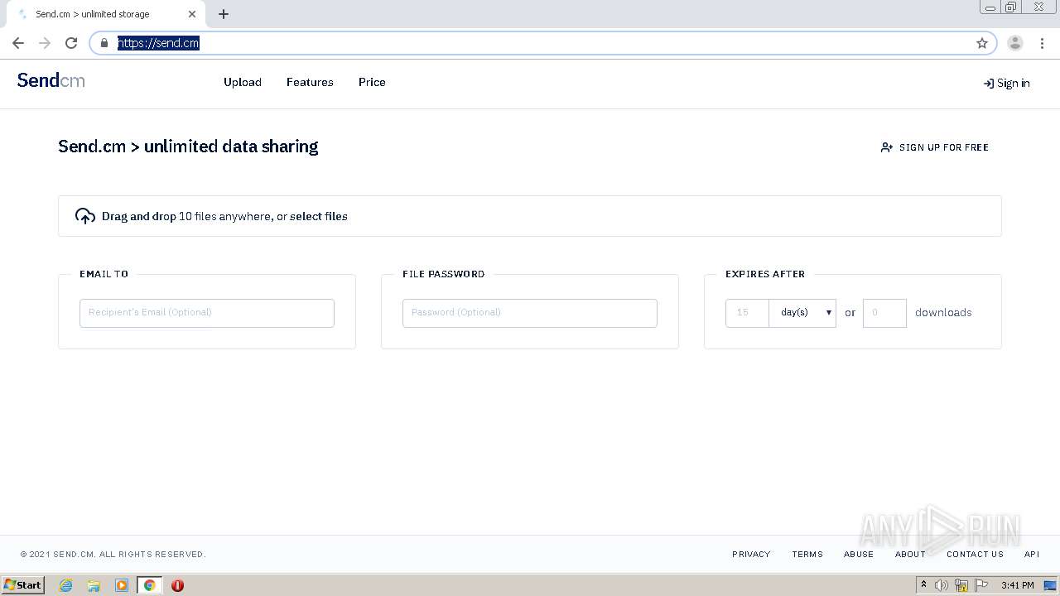Open a new browser tab

(x=224, y=14)
